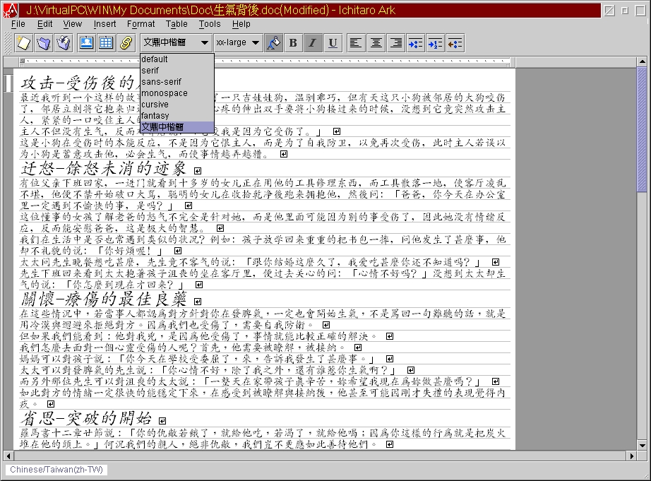Insert a hyperlink with the chain icon

click(x=126, y=43)
